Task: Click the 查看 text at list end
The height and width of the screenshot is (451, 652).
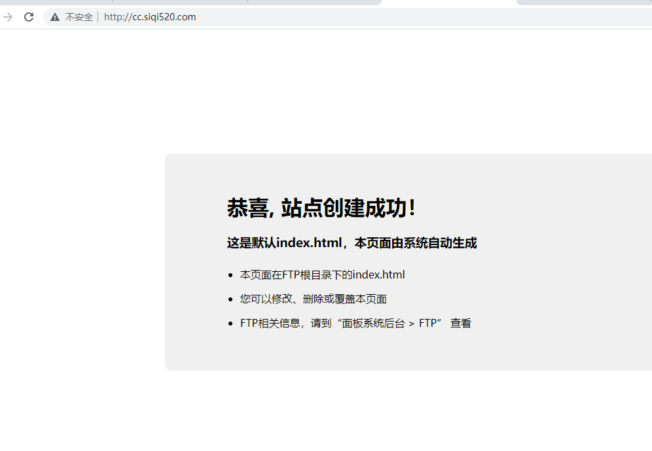Action: tap(461, 324)
